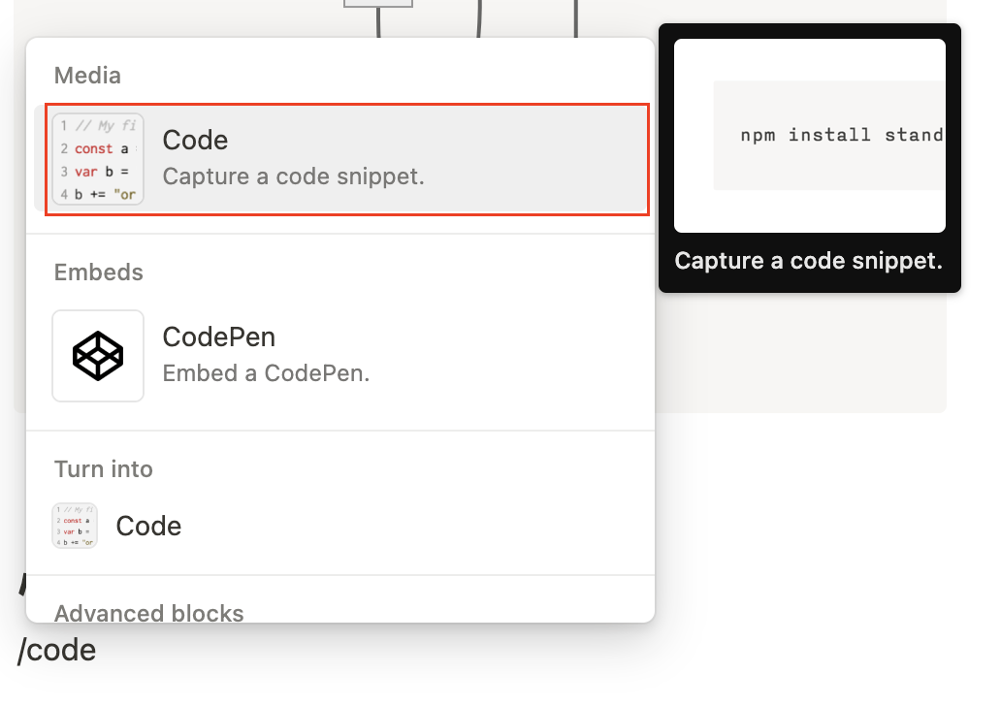Click the "Code" title in the Media section
Image resolution: width=1001 pixels, height=706 pixels.
[x=195, y=141]
